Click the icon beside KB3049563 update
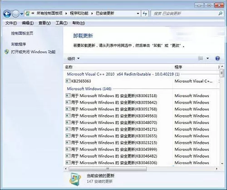Screen dimensions: 227x190 pos(68,116)
